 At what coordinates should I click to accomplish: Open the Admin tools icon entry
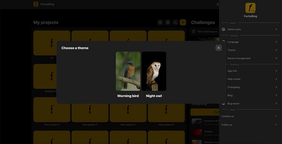(x=224, y=29)
